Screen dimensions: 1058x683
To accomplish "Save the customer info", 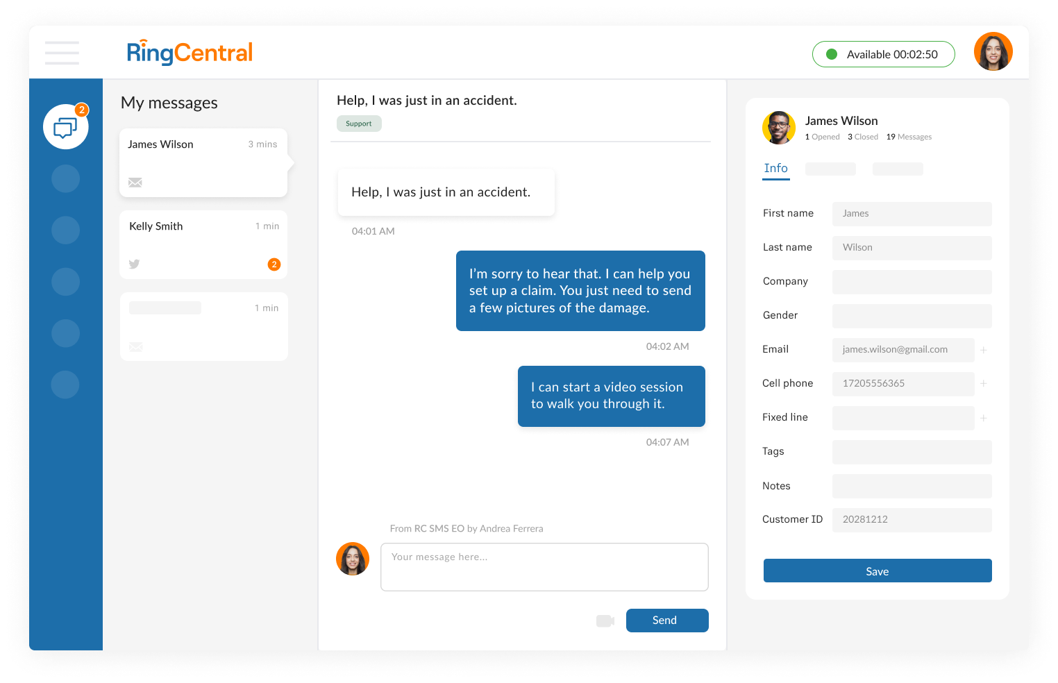I will click(877, 571).
